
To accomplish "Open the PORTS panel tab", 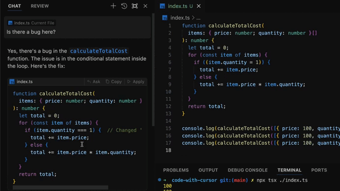I will 319,170.
